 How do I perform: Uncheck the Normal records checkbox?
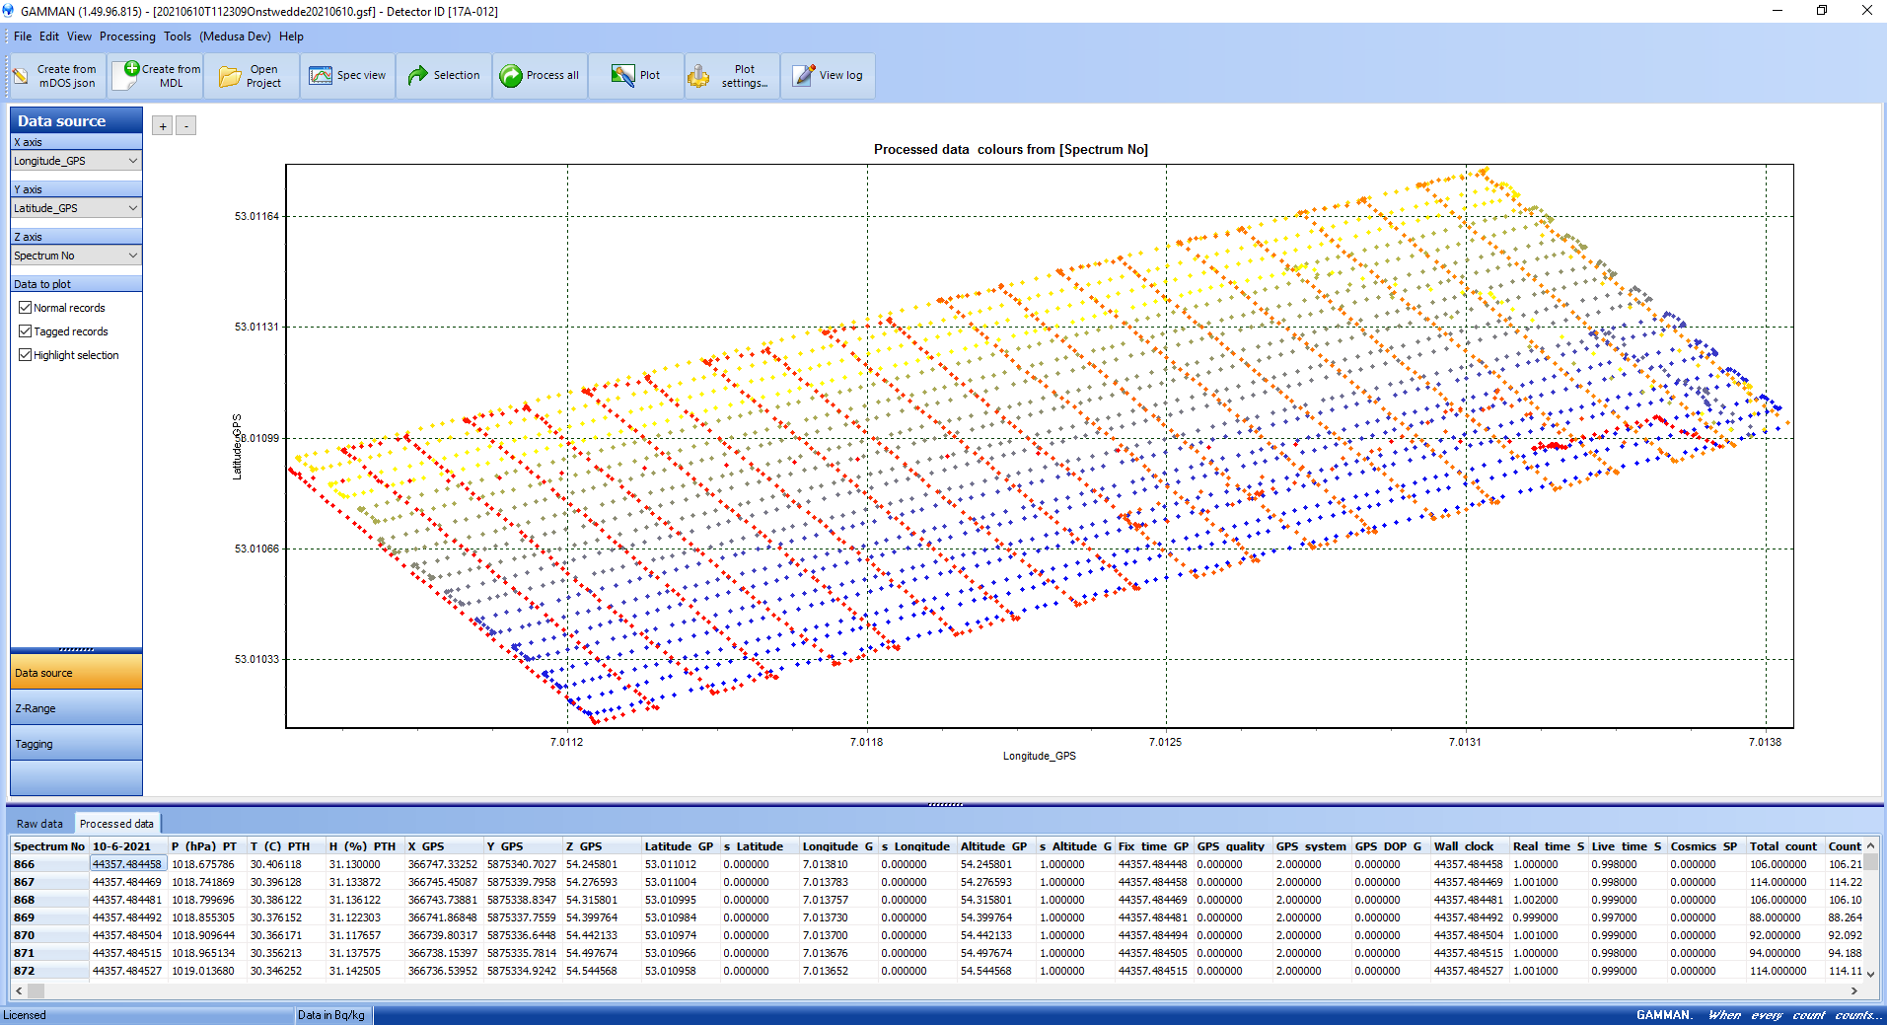(x=26, y=308)
